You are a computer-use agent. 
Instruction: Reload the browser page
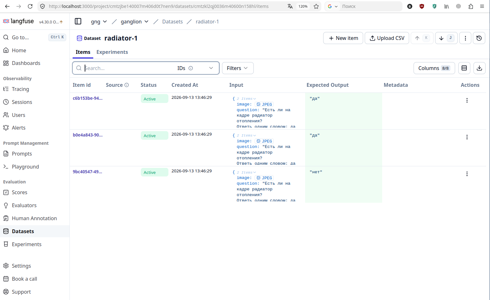(x=30, y=6)
